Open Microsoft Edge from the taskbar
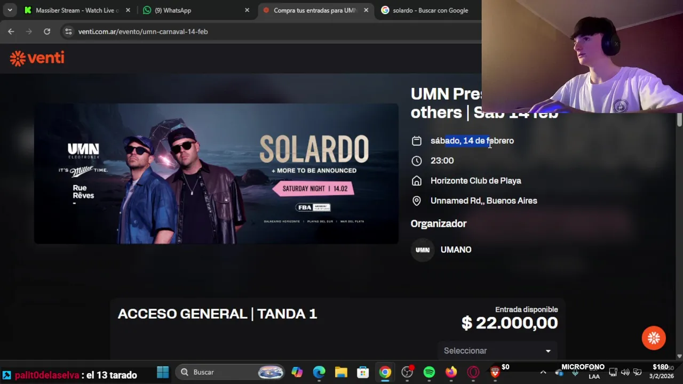Viewport: 683px width, 384px height. [319, 372]
